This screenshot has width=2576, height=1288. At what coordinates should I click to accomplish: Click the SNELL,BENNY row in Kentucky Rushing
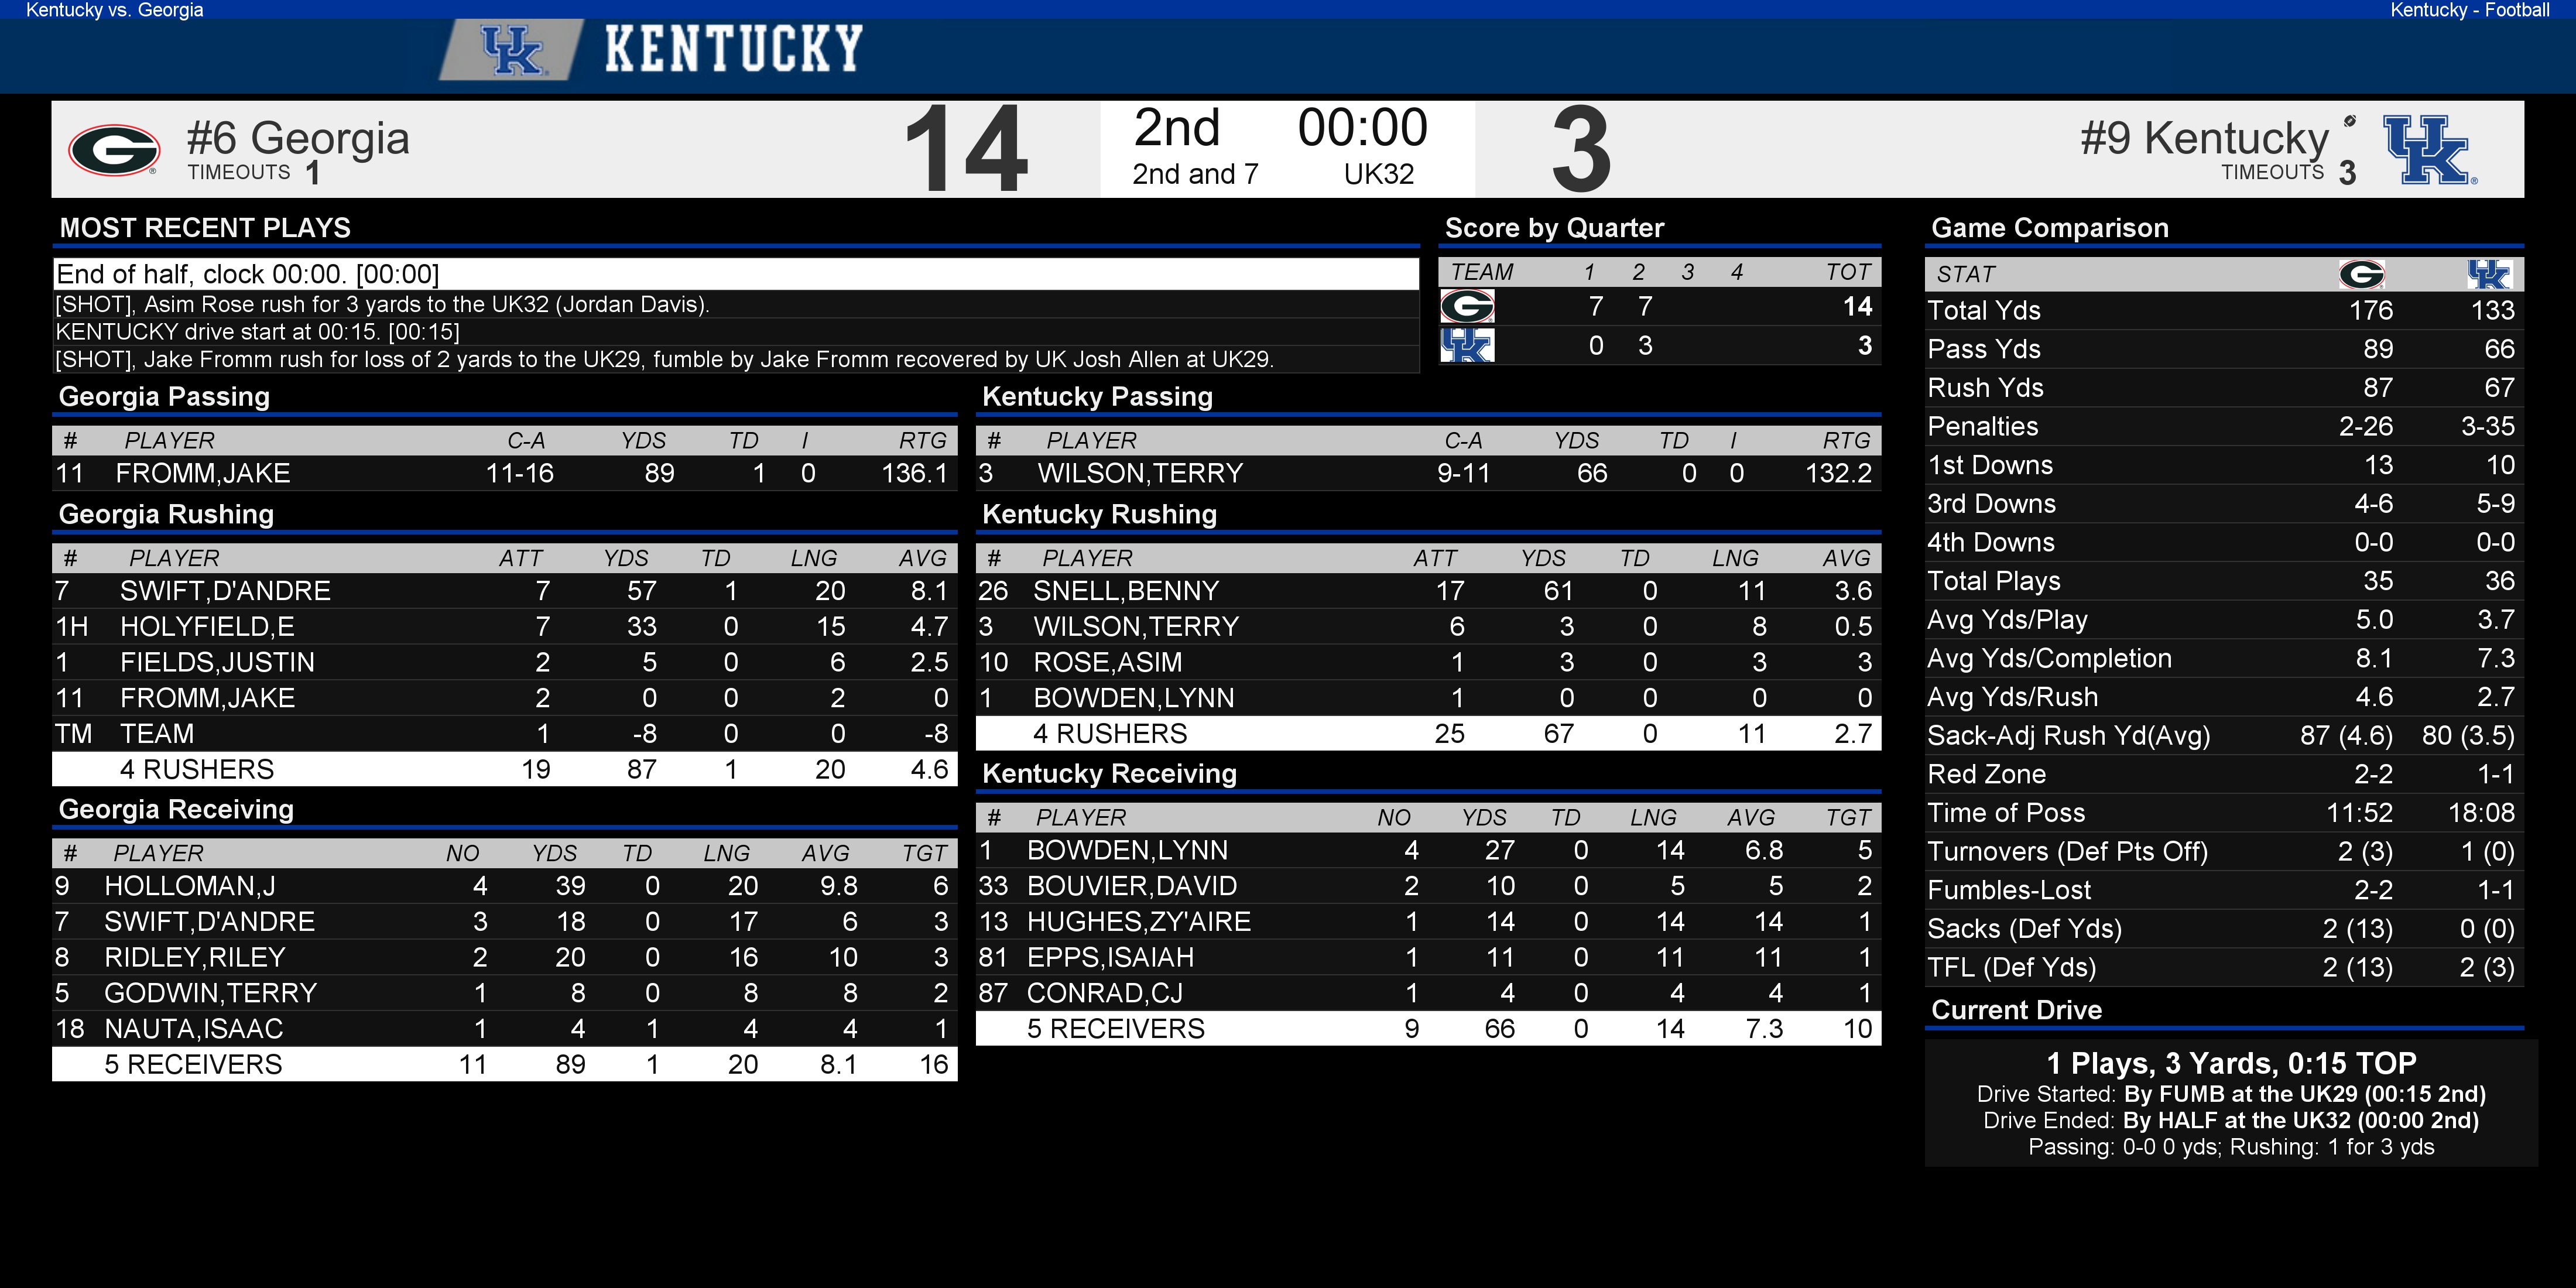1428,591
